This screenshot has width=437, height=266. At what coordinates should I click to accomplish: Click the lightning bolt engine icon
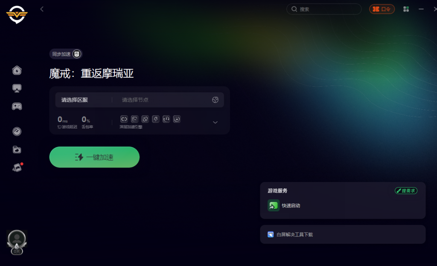click(x=155, y=119)
